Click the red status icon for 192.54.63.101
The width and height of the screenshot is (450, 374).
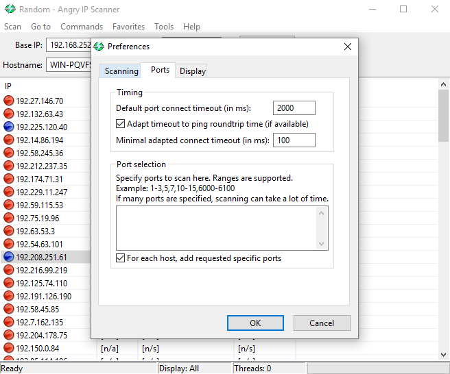point(9,244)
